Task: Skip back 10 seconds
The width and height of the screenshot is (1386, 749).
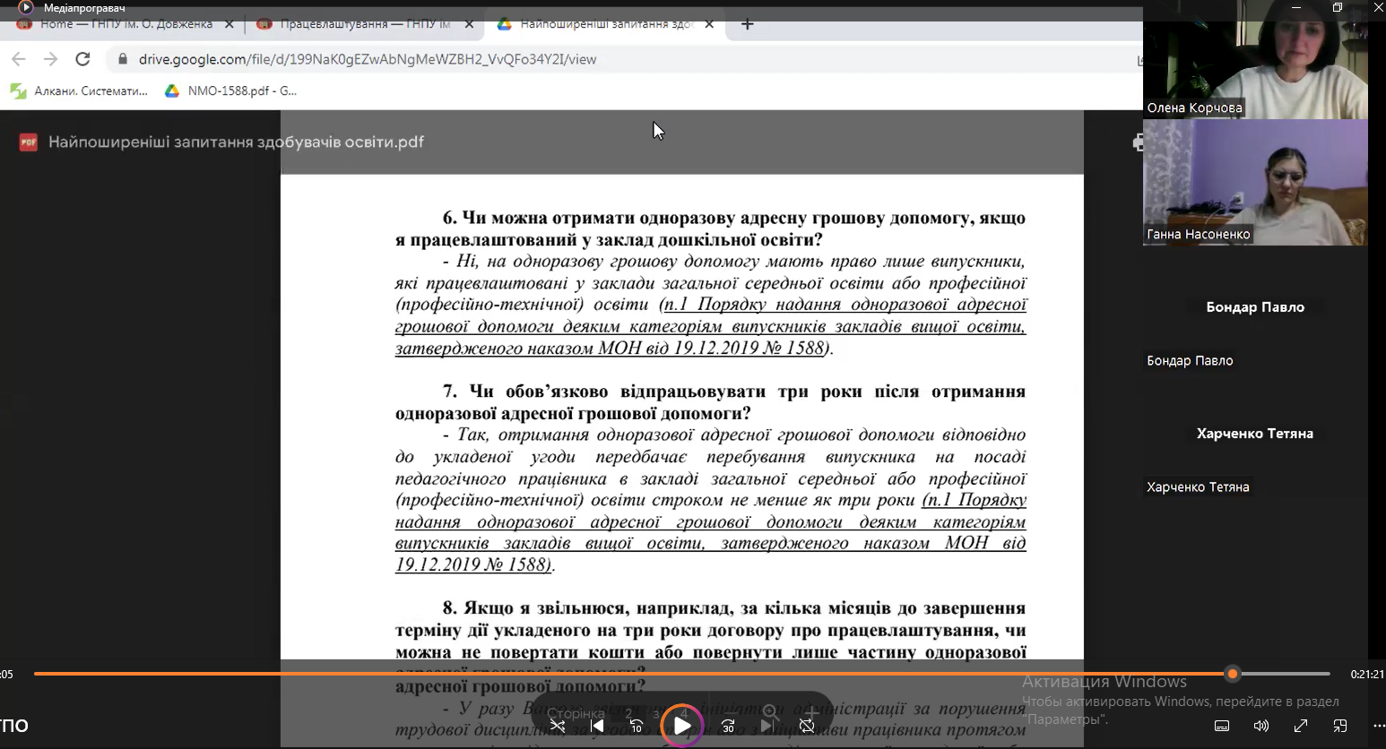Action: 637,726
